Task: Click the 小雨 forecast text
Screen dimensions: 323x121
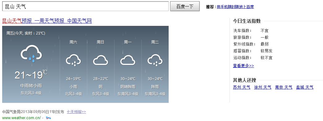Action: [73, 87]
